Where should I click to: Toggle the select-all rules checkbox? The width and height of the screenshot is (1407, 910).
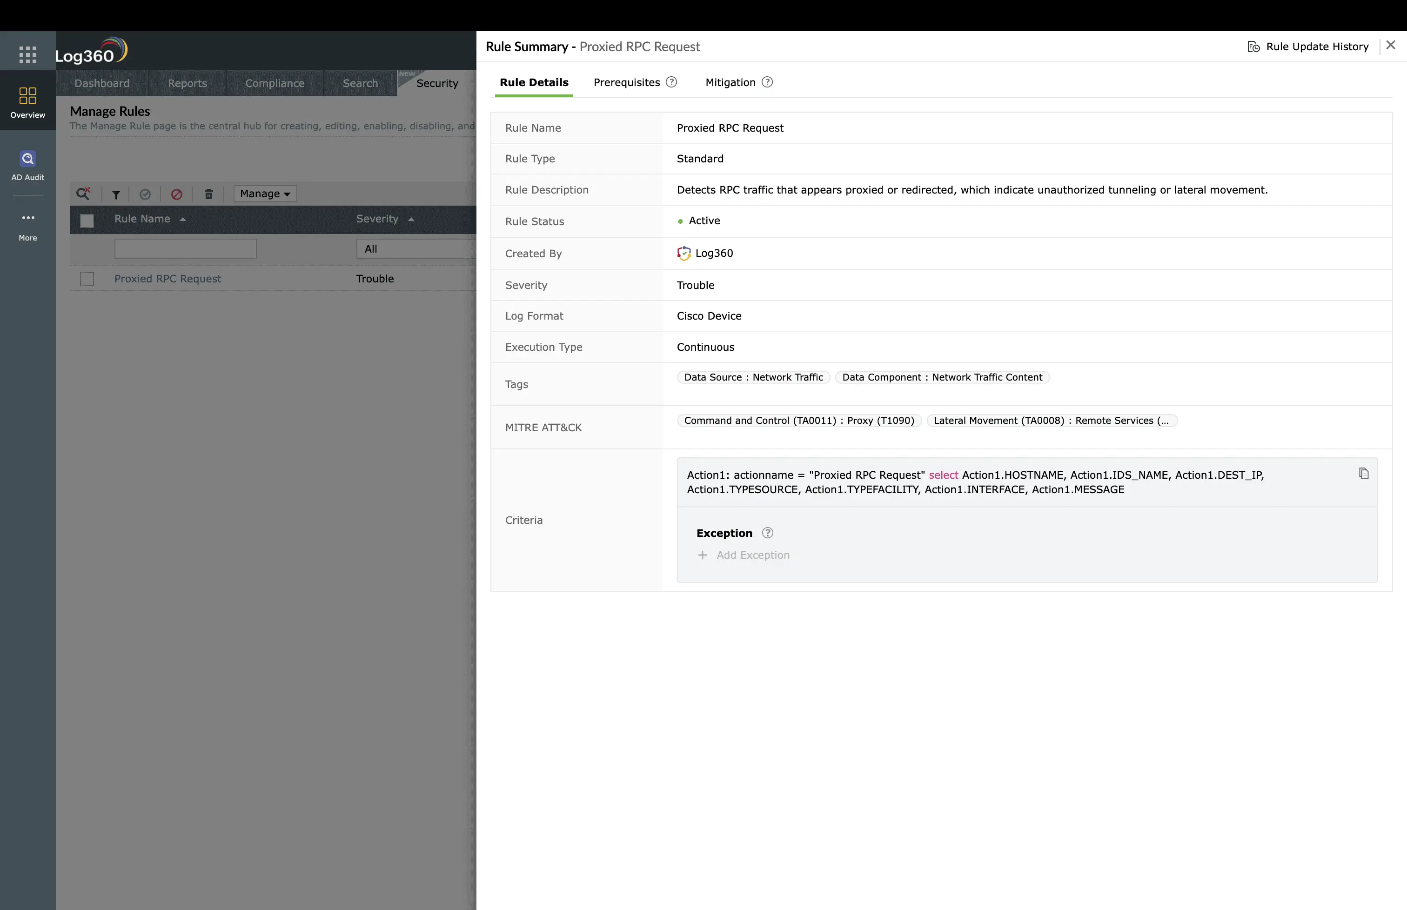87,221
